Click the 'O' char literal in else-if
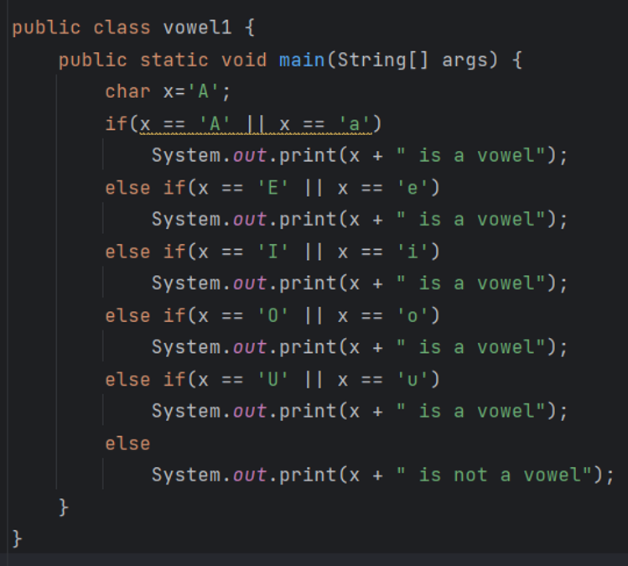 (x=273, y=315)
